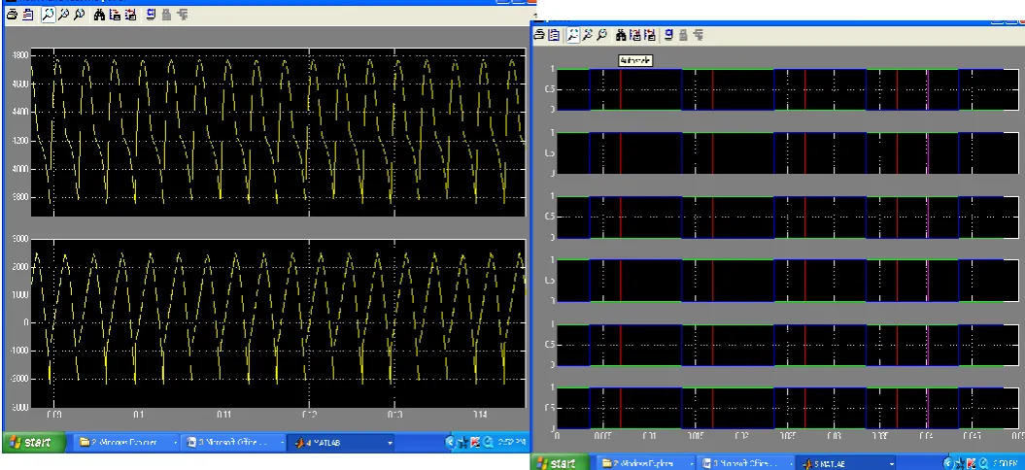Toggle Floating scope icon in left scope

[x=151, y=15]
